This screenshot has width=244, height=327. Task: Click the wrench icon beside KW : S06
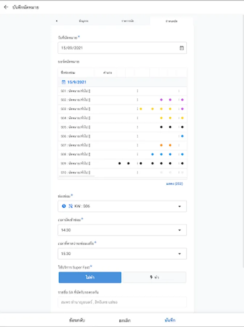(x=71, y=206)
